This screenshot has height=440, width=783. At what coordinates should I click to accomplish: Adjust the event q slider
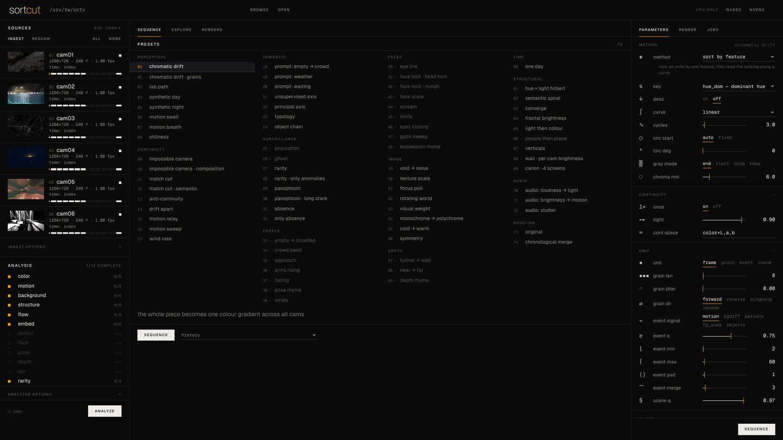point(724,336)
